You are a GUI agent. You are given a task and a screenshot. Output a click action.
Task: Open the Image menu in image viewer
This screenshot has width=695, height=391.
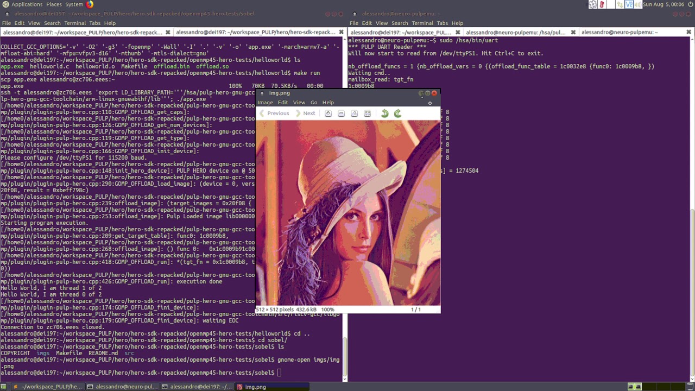[265, 103]
